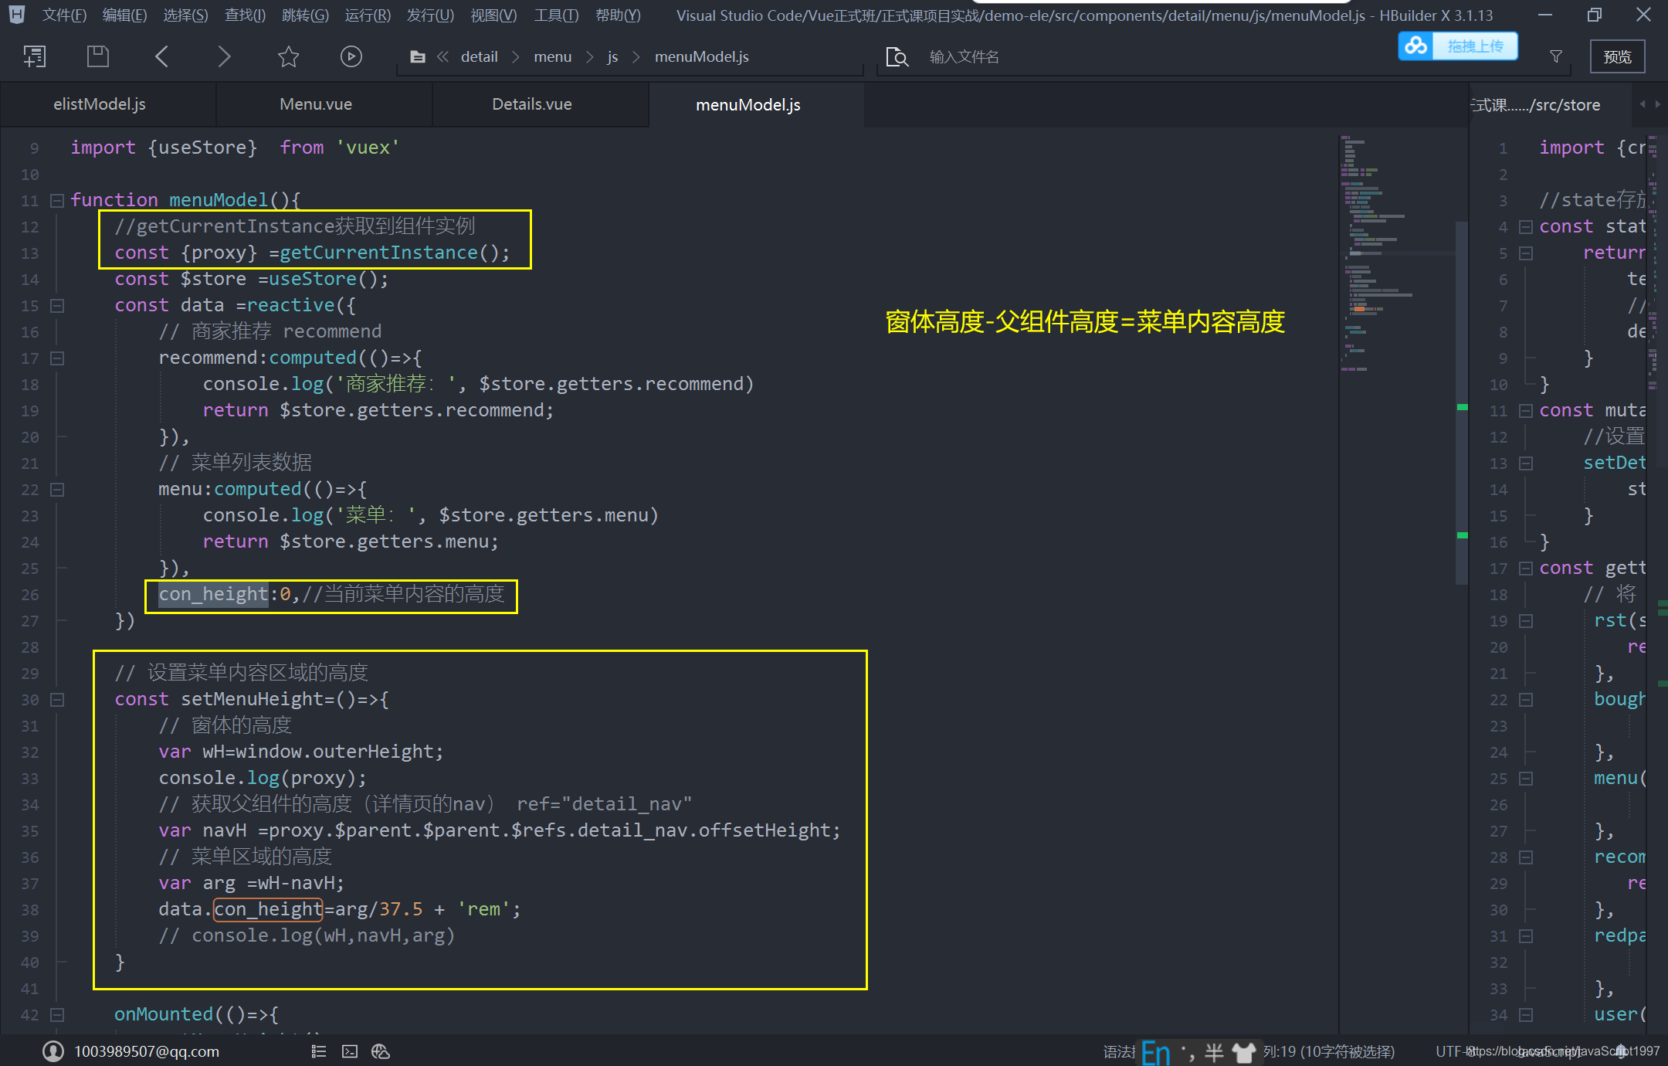Screen dimensions: 1668x1066
Task: Click the user account avatar icon
Action: 53,1051
